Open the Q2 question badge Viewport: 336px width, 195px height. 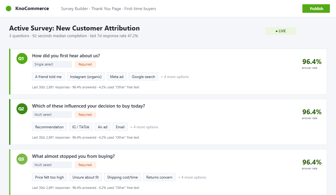[x=22, y=108]
